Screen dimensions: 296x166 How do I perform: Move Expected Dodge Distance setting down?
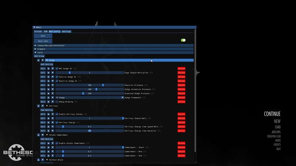pyautogui.click(x=53, y=93)
